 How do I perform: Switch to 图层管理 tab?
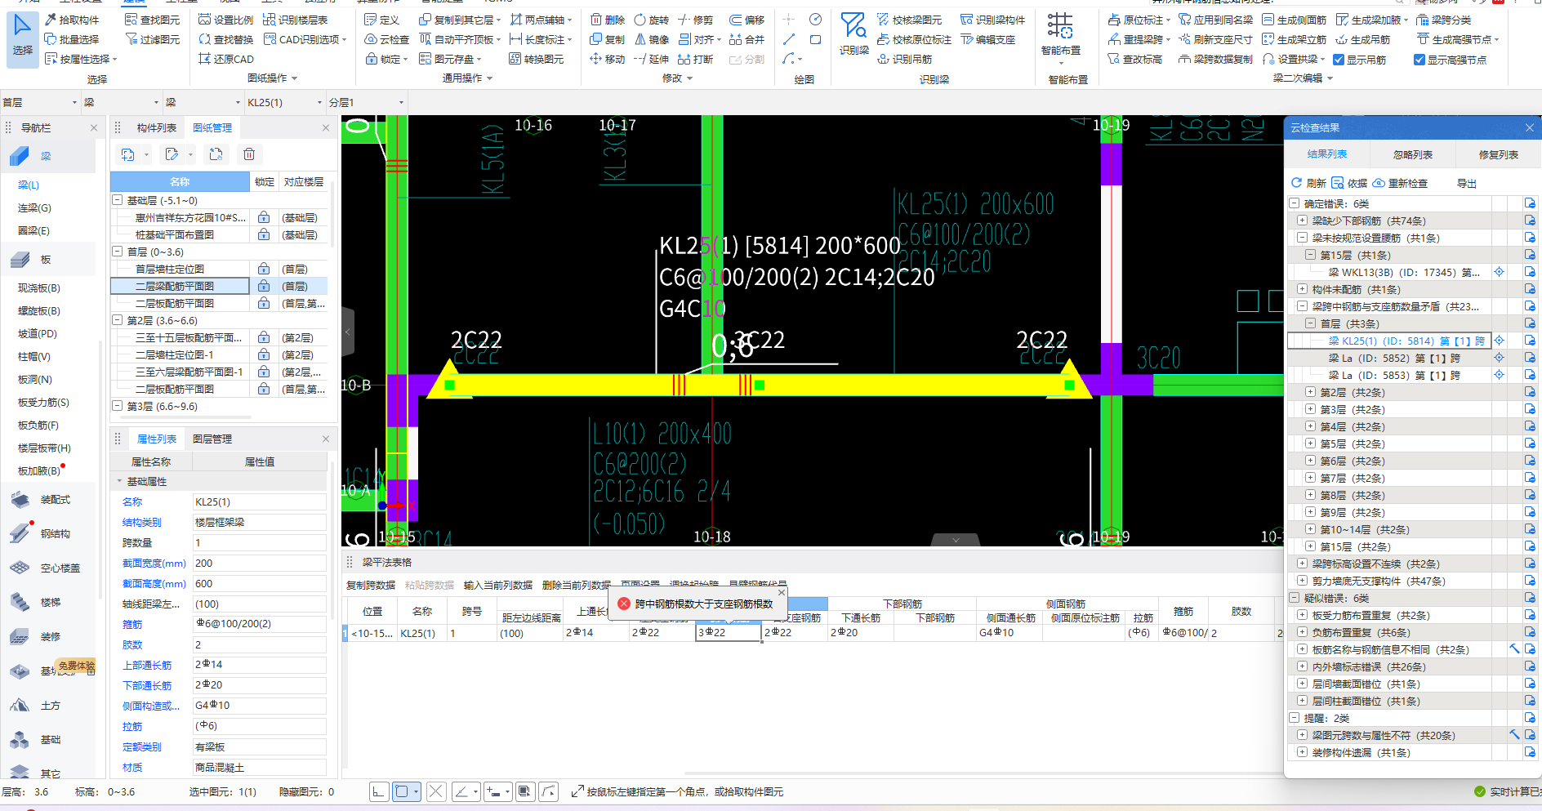[x=212, y=439]
